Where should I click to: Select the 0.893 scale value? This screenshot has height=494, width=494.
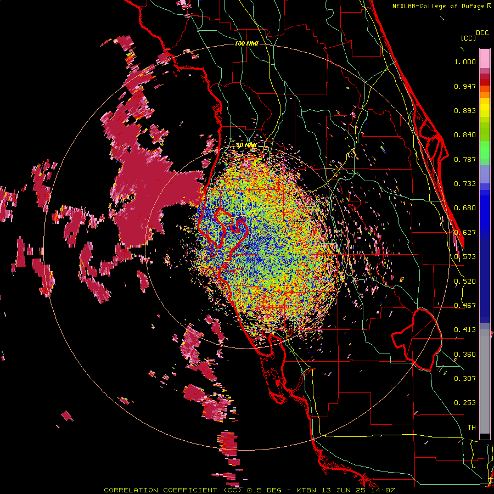coord(465,110)
